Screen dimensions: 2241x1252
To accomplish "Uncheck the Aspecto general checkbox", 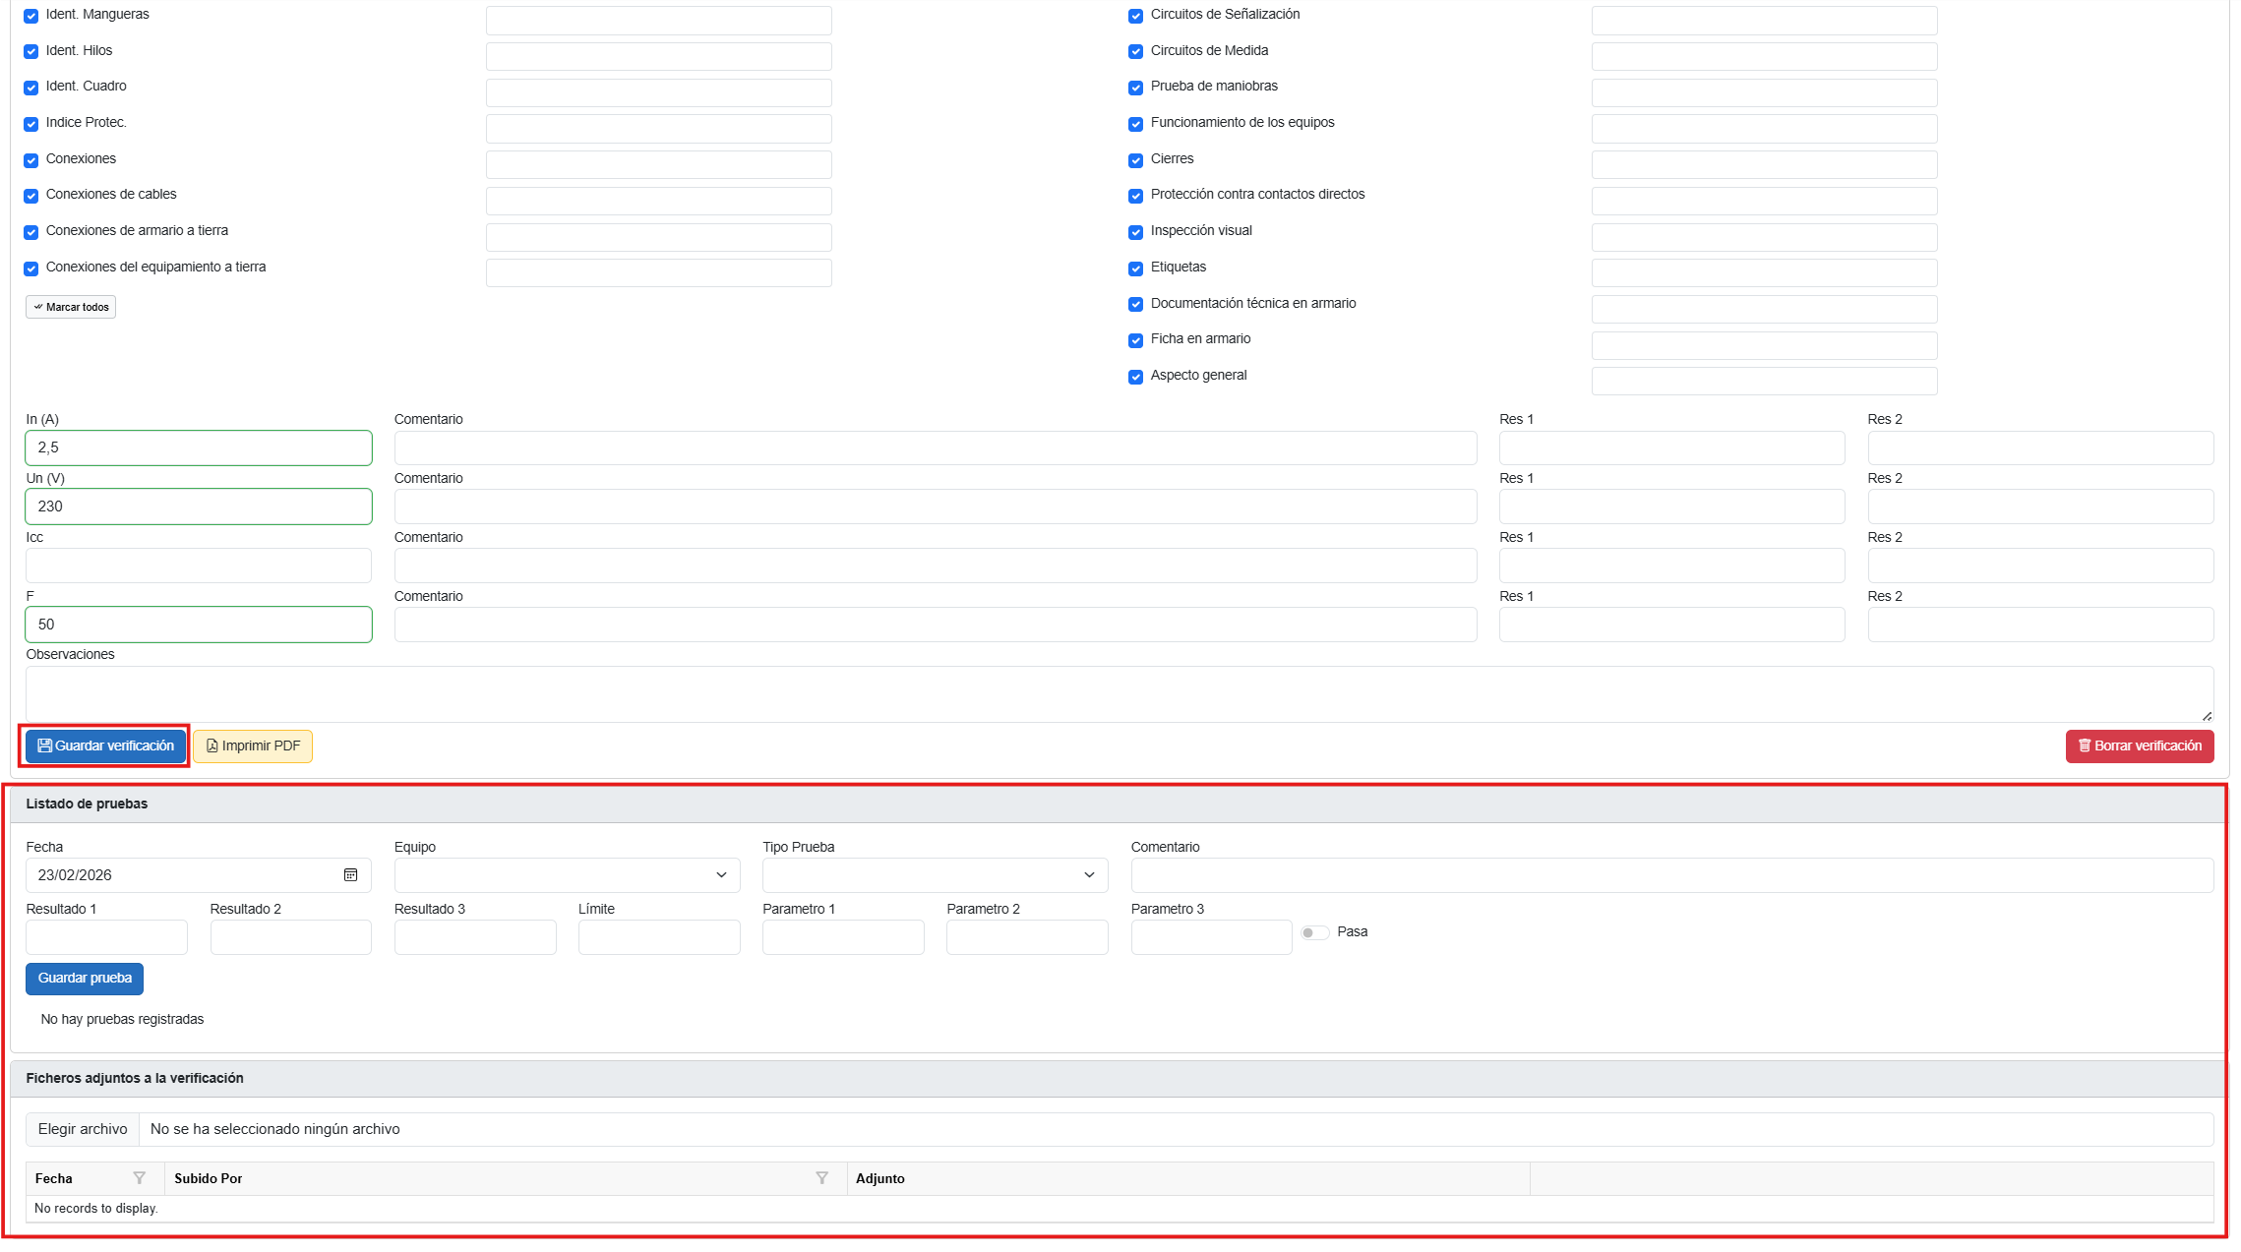I will 1135,377.
